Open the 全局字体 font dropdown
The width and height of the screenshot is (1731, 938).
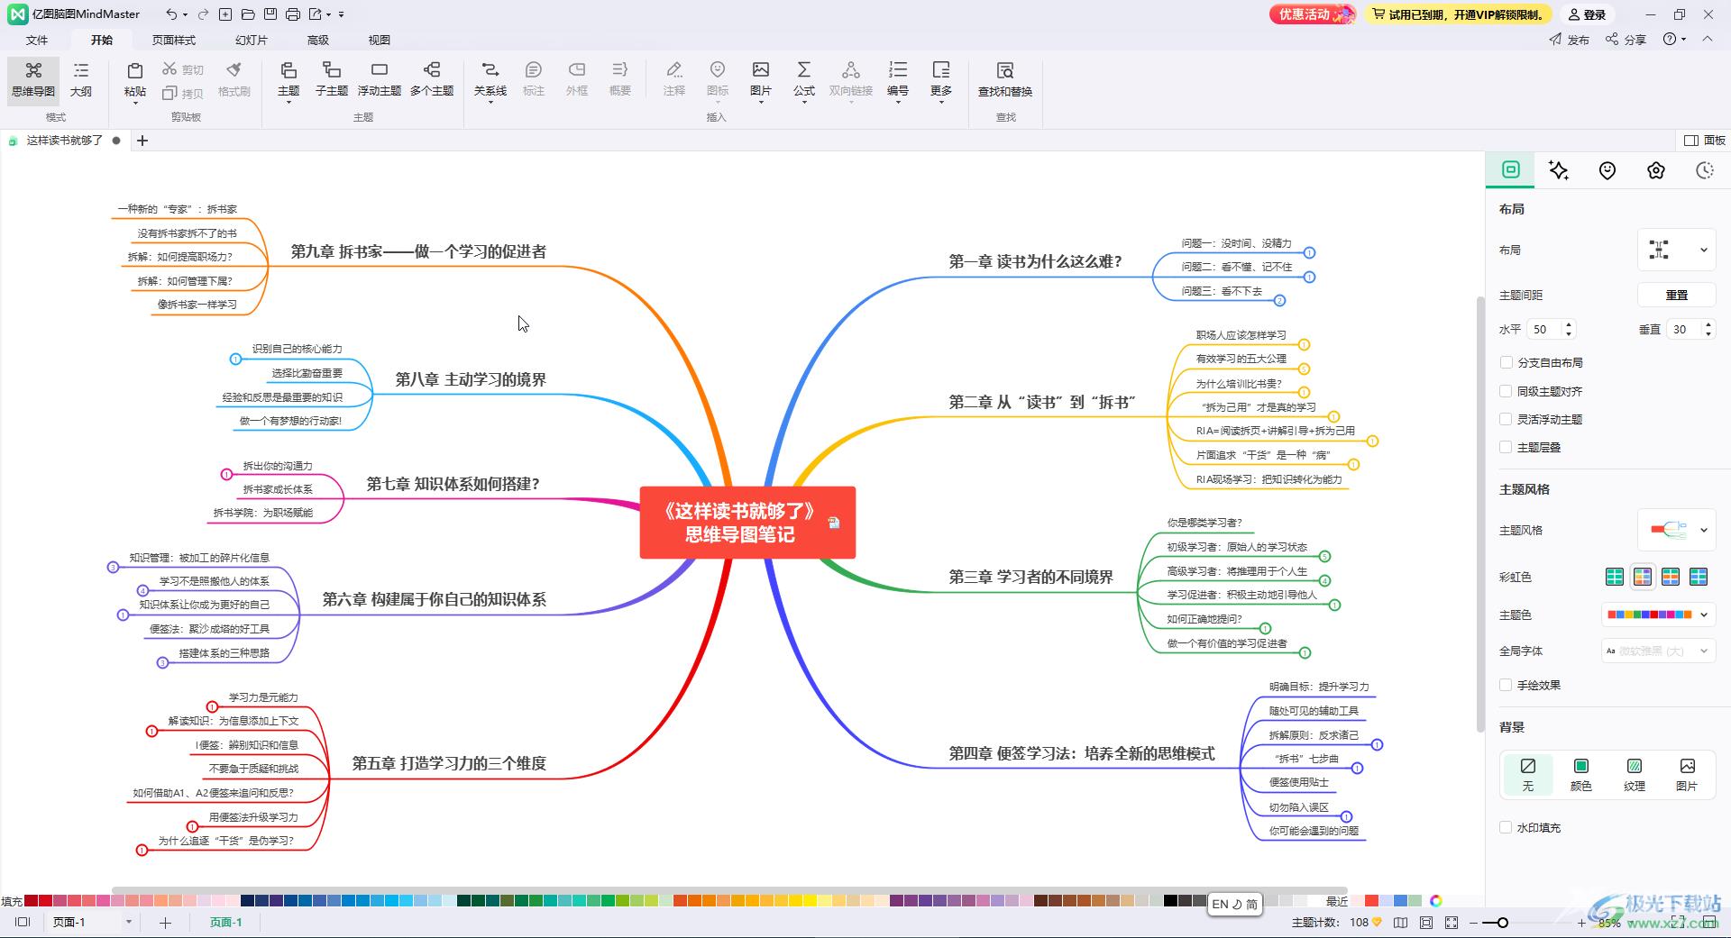pyautogui.click(x=1658, y=651)
